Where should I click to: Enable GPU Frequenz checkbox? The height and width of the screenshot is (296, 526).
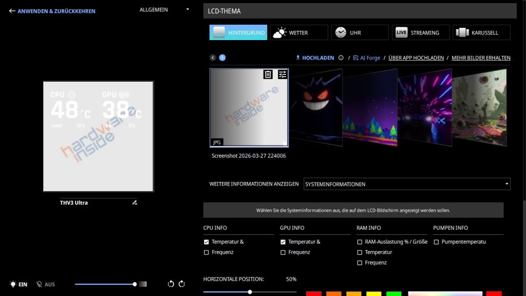(x=283, y=252)
